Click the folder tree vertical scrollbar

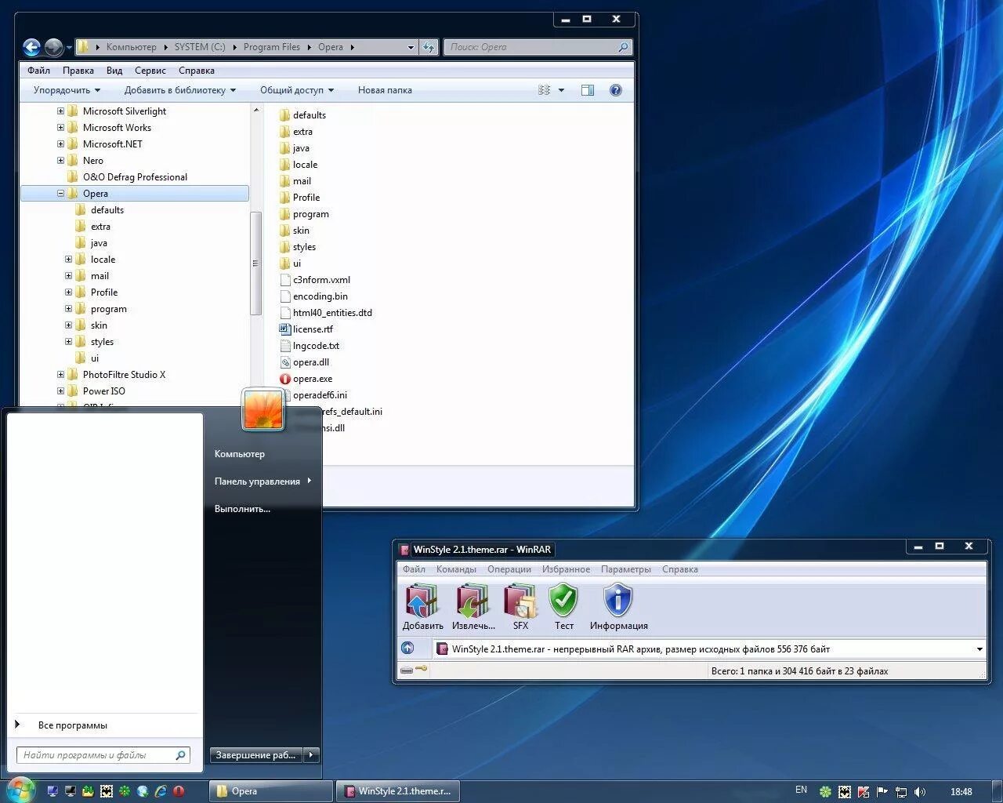click(x=255, y=263)
